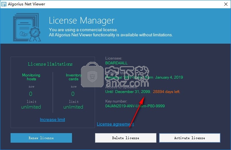Close the Algorius Net Viewer window
231x150 pixels.
pos(226,4)
